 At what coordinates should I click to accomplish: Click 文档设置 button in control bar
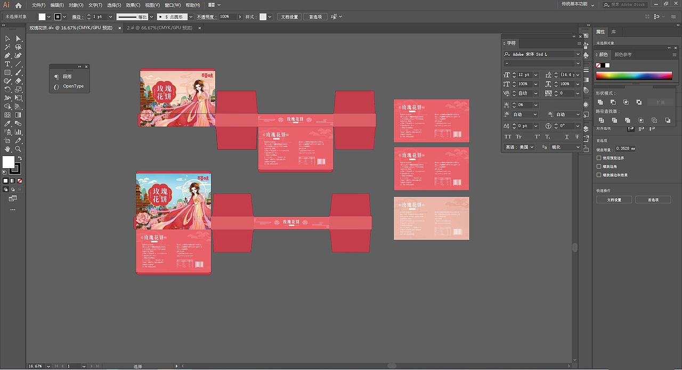point(290,17)
